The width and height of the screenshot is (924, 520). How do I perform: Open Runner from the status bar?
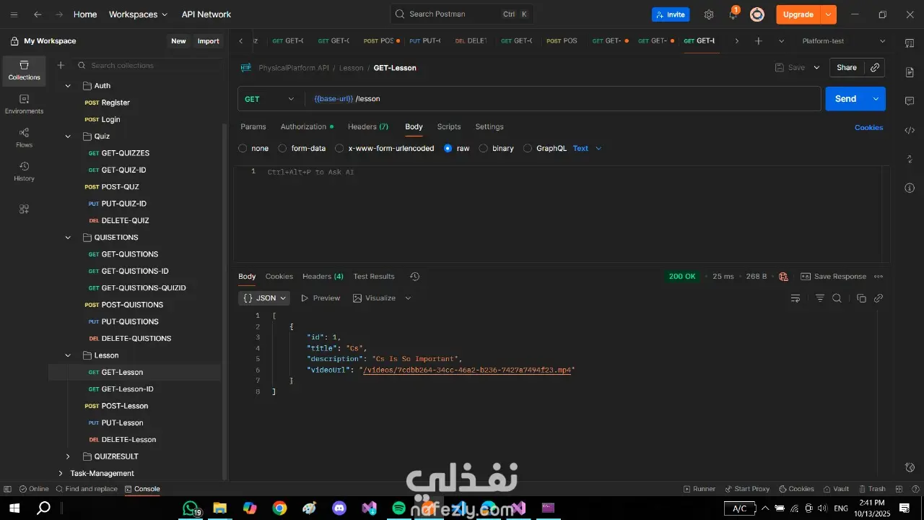point(699,489)
